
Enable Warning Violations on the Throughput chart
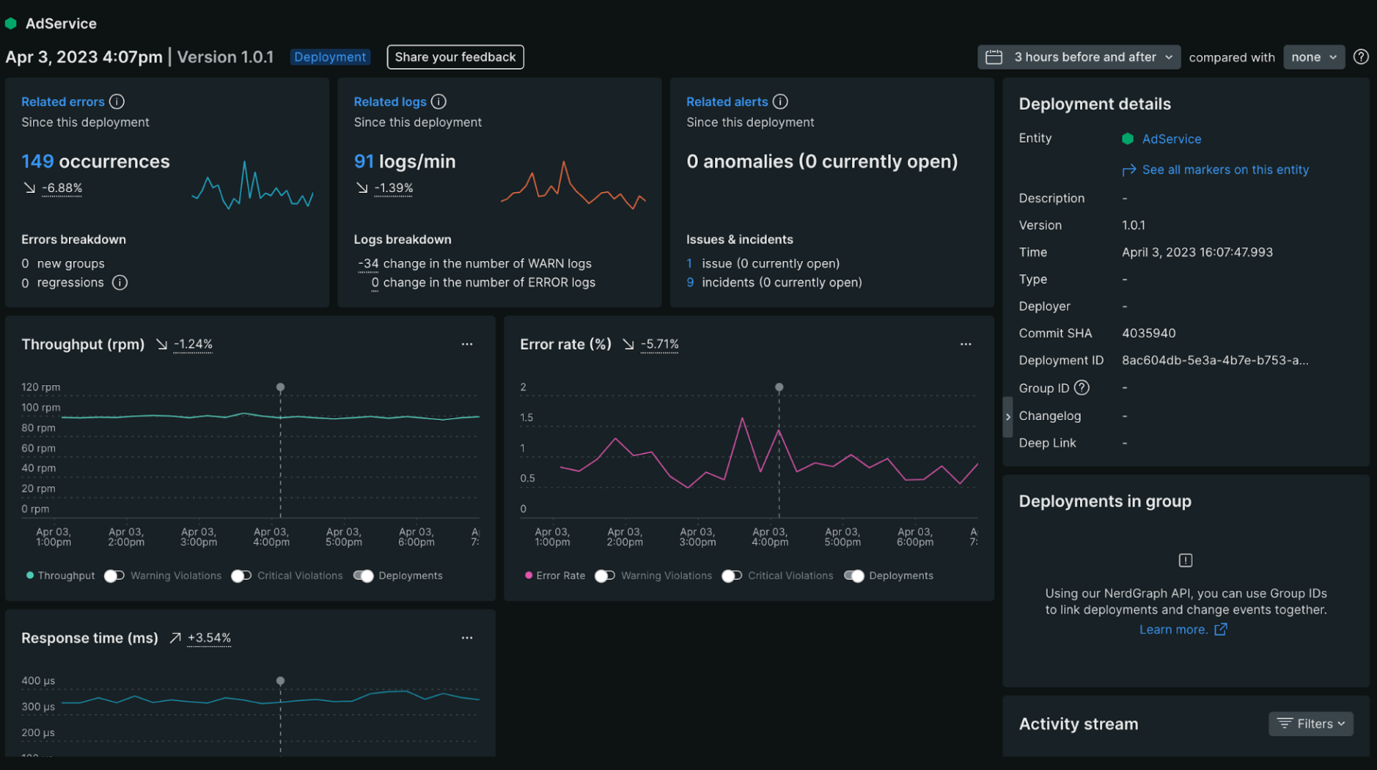(113, 576)
